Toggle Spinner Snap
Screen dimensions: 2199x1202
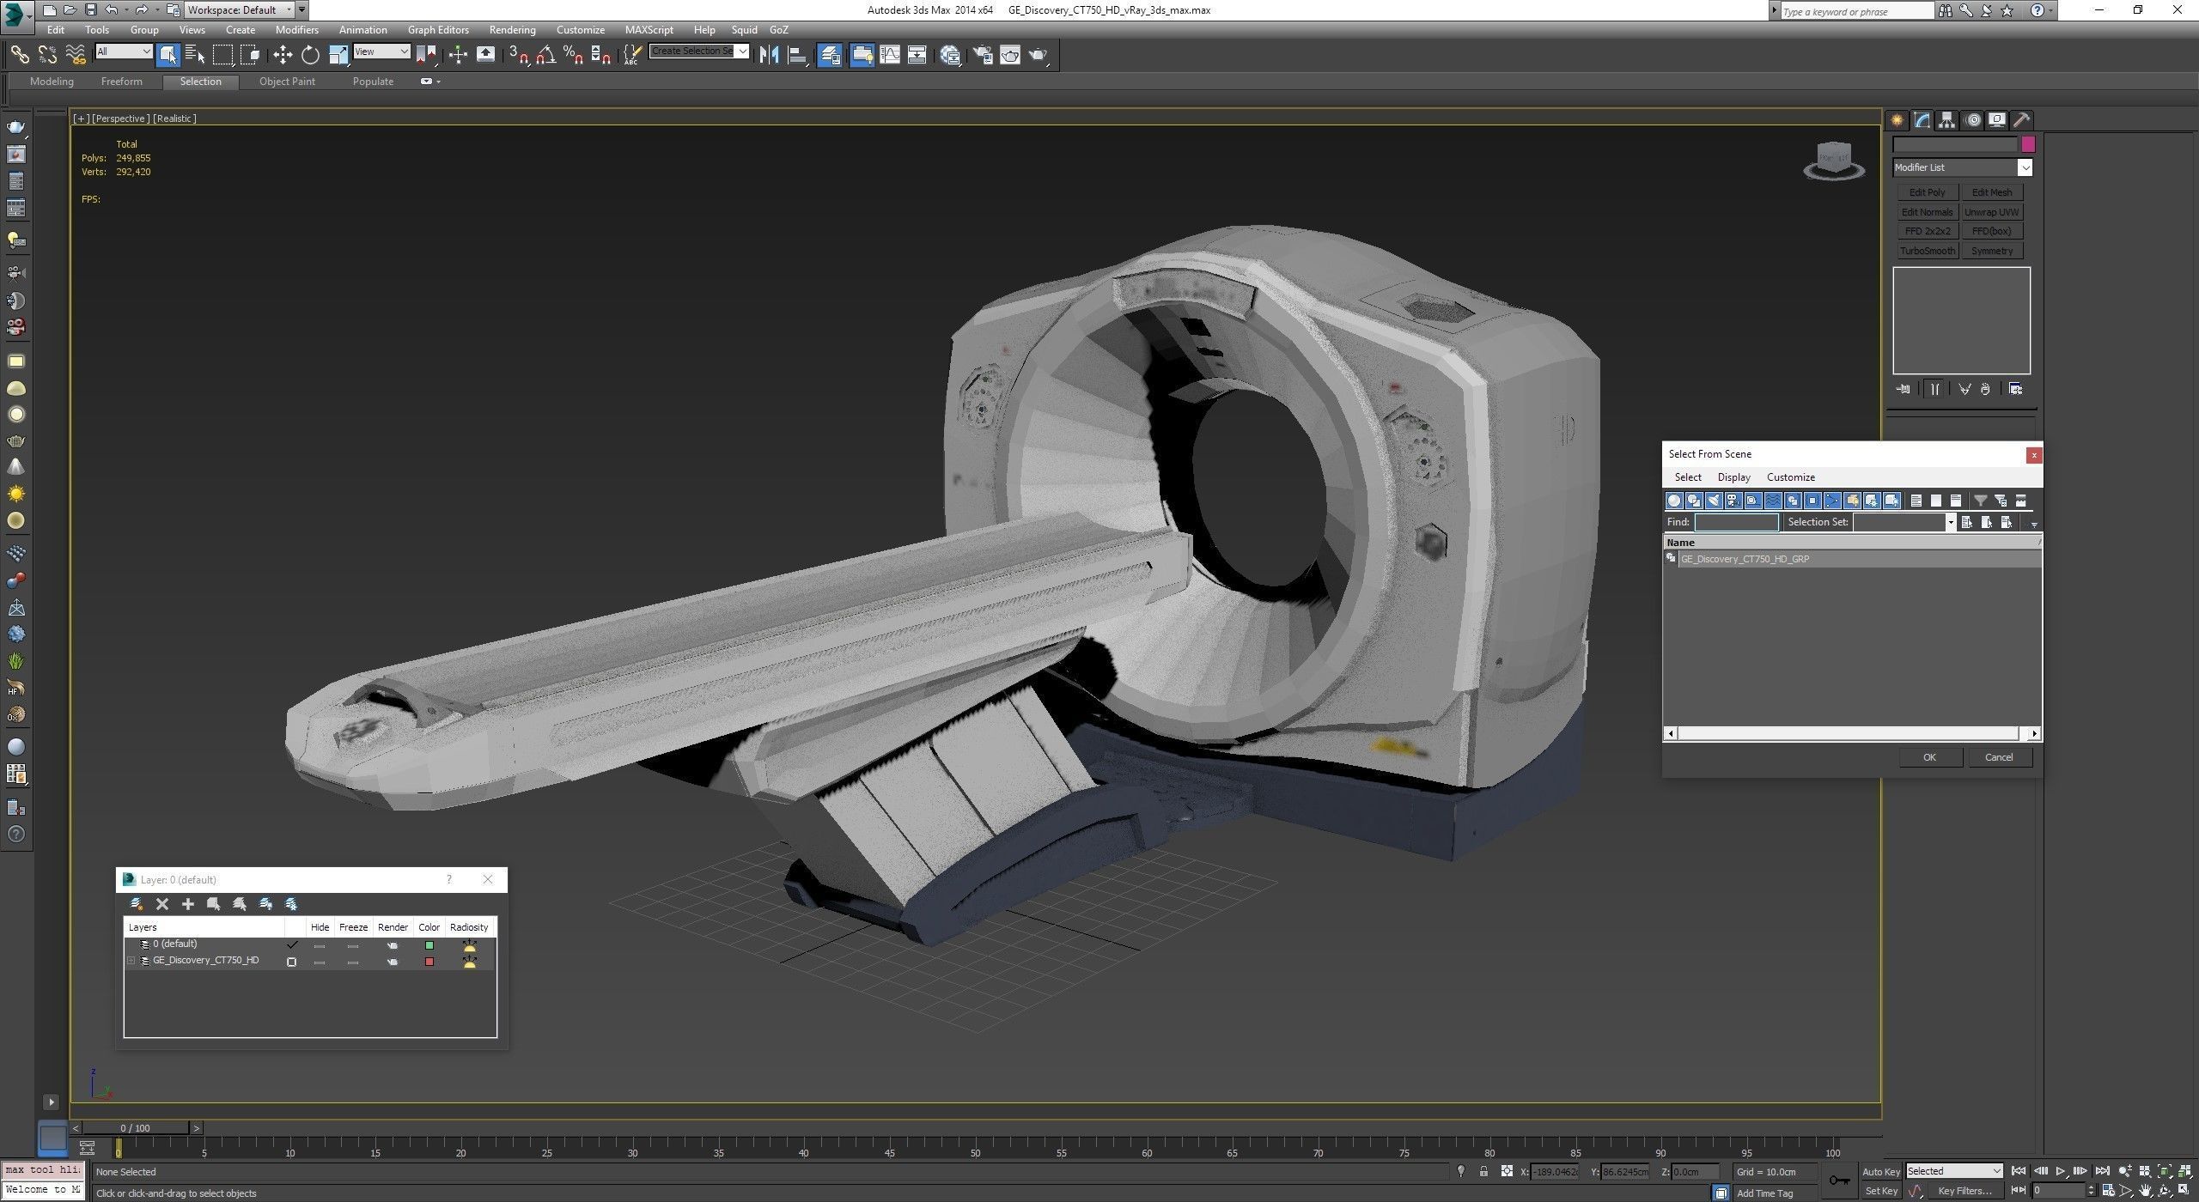point(600,55)
